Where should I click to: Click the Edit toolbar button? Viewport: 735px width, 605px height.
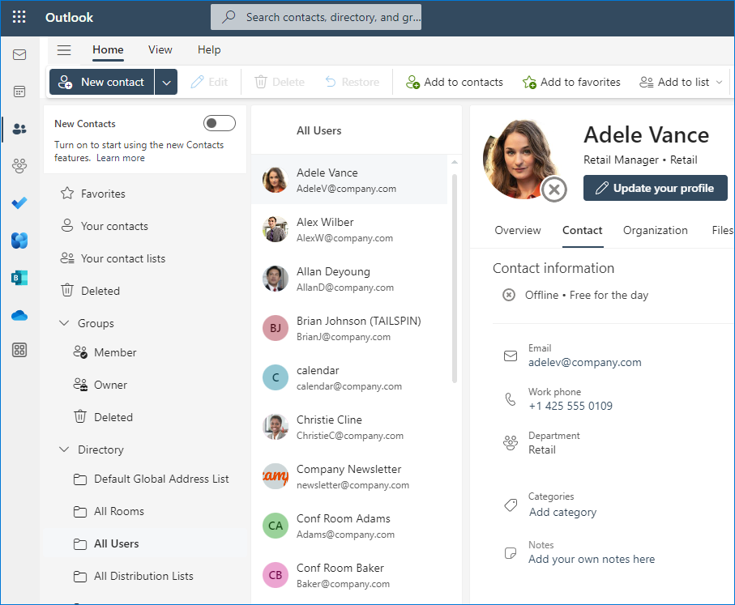point(209,82)
